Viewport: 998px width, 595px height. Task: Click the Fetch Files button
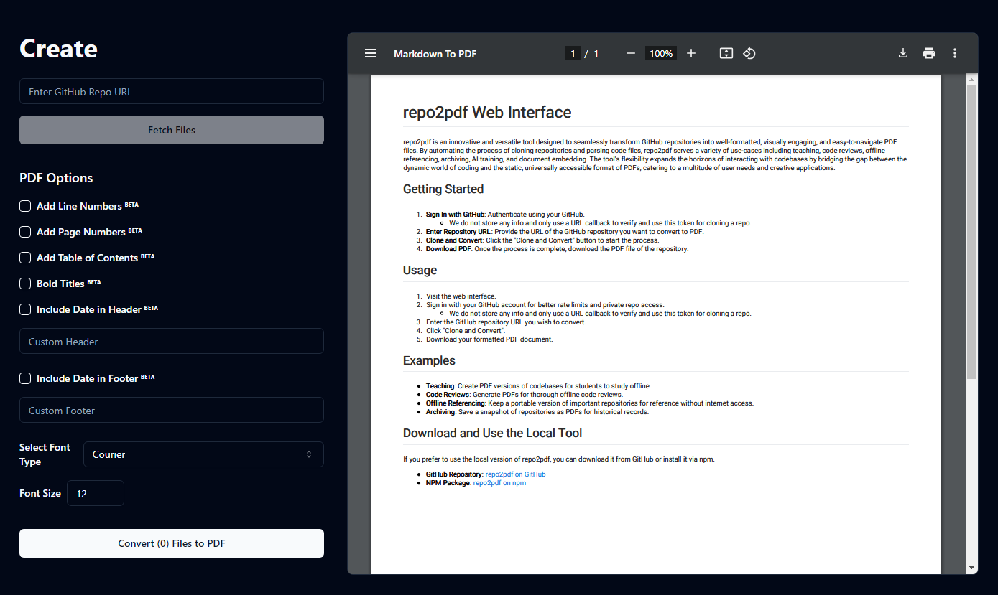click(172, 130)
